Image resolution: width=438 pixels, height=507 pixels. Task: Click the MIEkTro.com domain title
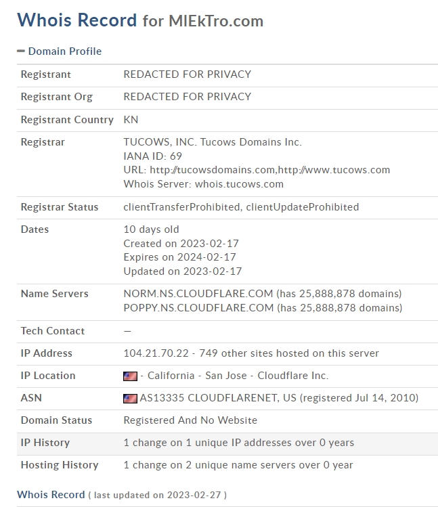[216, 21]
